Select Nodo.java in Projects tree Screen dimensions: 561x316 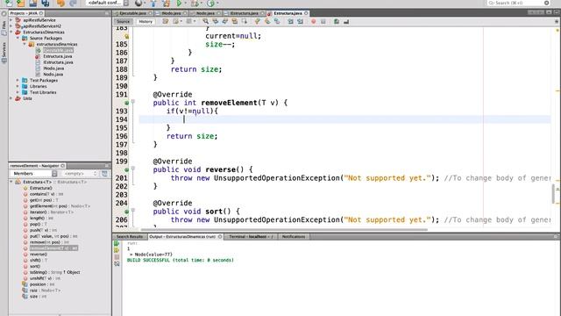53,75
